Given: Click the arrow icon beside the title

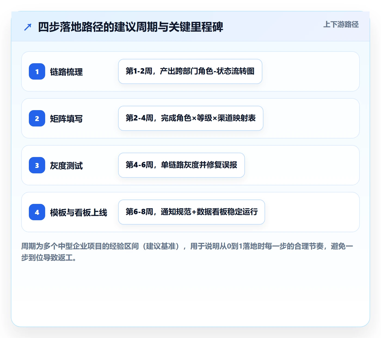Looking at the screenshot, I should point(28,27).
